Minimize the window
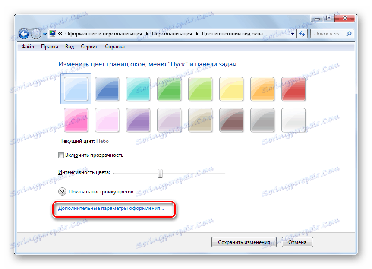372x269 pixels. [x=318, y=19]
